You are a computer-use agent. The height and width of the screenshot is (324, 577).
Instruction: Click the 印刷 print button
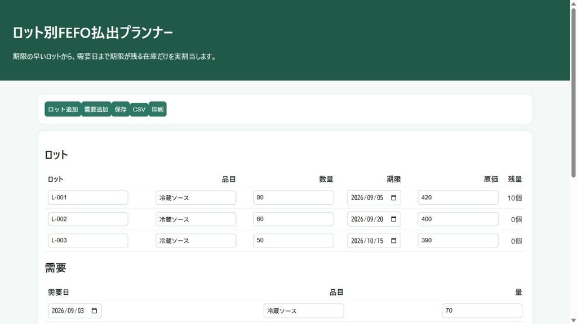pyautogui.click(x=158, y=109)
